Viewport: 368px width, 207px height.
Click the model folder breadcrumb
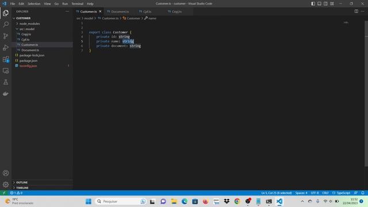89,18
